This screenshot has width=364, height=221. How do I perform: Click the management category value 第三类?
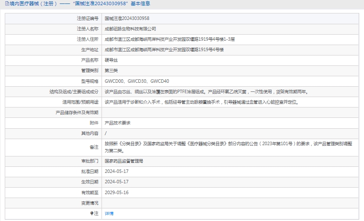tap(111, 70)
